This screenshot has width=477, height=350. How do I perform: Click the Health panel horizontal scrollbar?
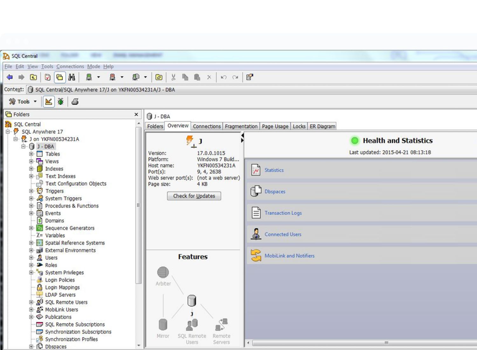coord(386,343)
